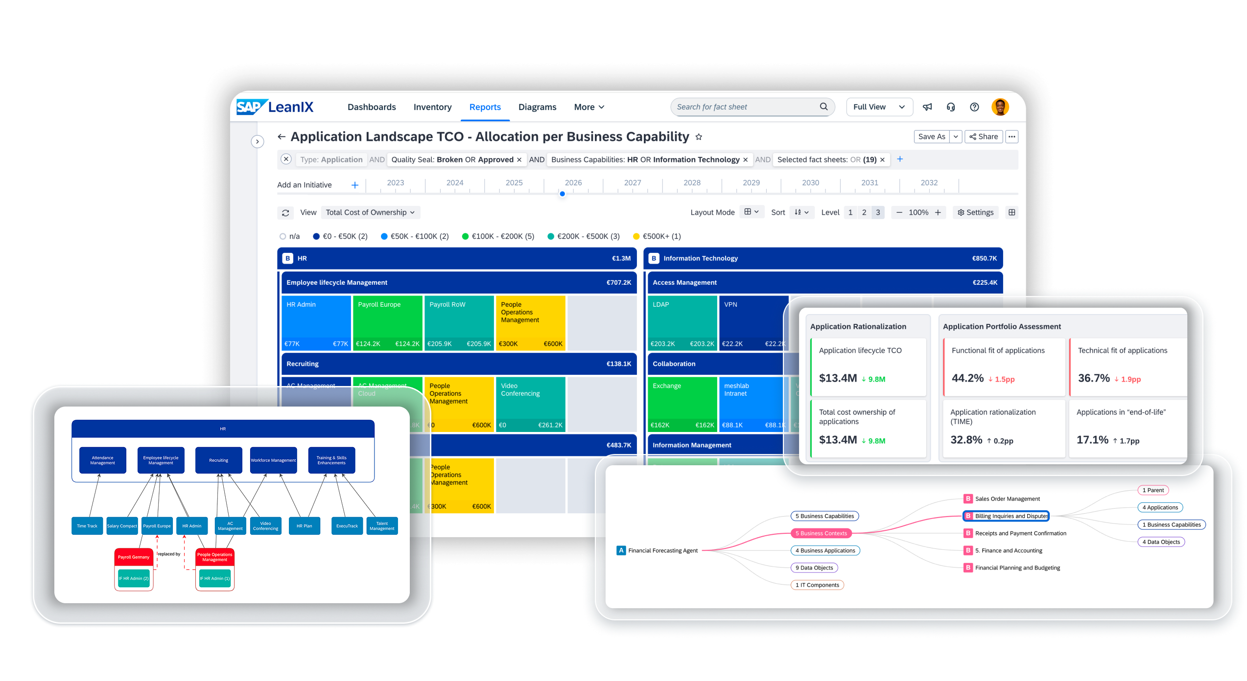Open the three-dot more options button
Image resolution: width=1247 pixels, height=681 pixels.
(x=1012, y=137)
